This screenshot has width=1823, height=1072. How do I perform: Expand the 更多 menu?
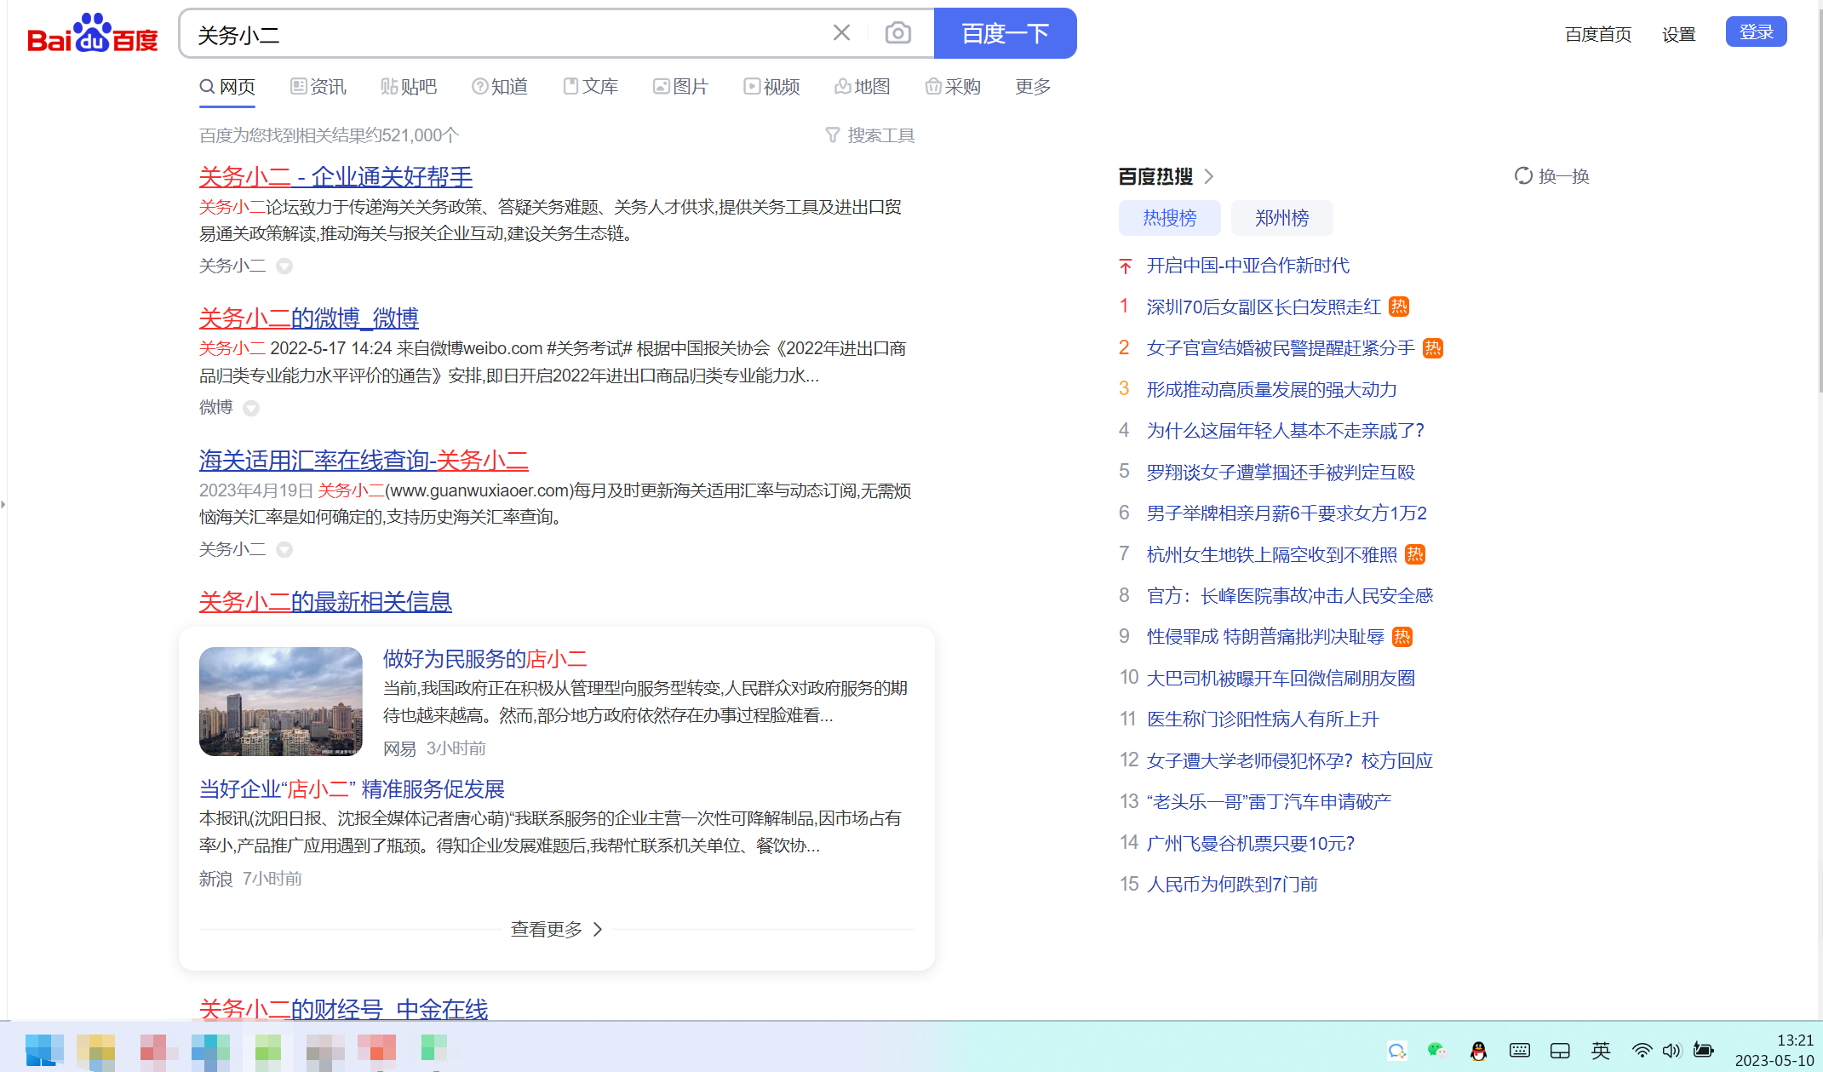(x=1033, y=86)
